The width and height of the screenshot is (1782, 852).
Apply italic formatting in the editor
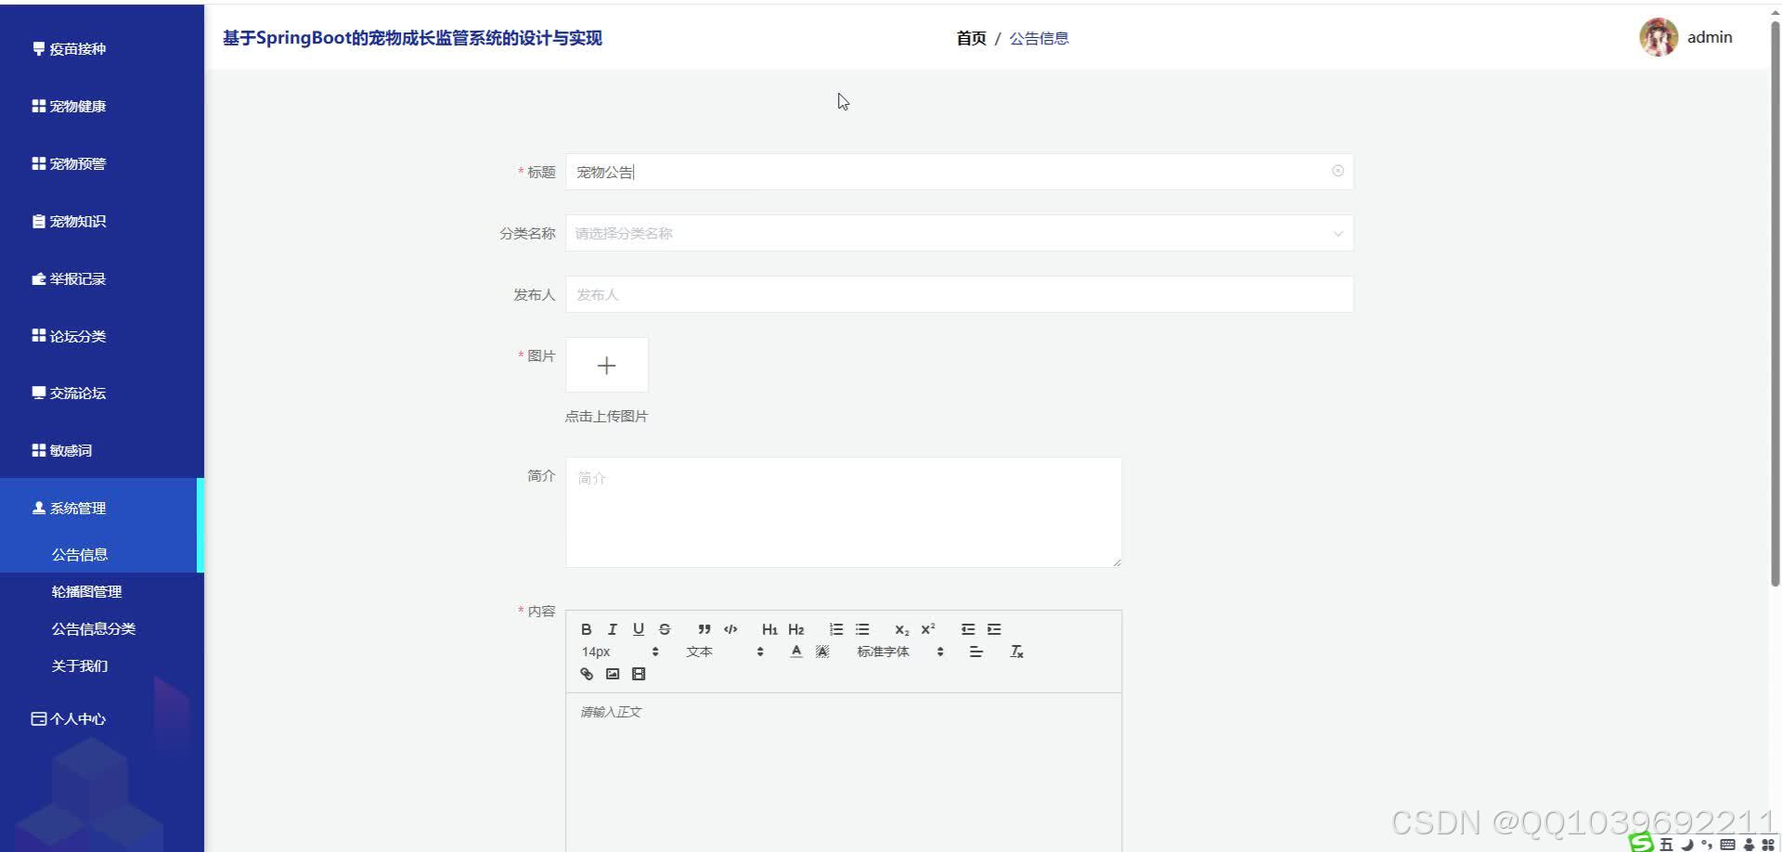click(613, 629)
